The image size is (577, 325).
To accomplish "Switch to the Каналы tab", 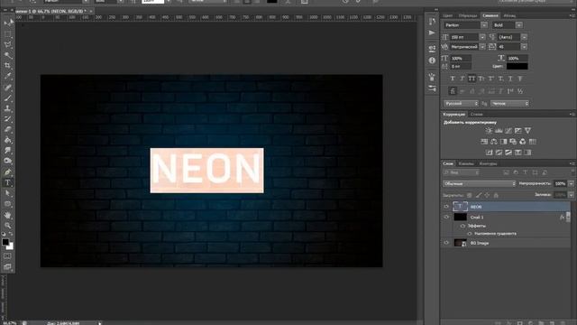I will (466, 163).
